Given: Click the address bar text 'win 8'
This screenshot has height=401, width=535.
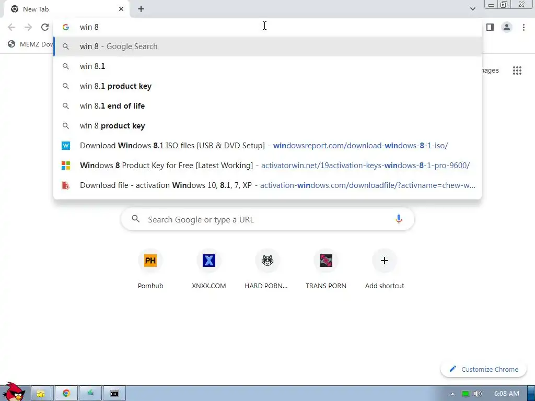Looking at the screenshot, I should click(x=89, y=27).
